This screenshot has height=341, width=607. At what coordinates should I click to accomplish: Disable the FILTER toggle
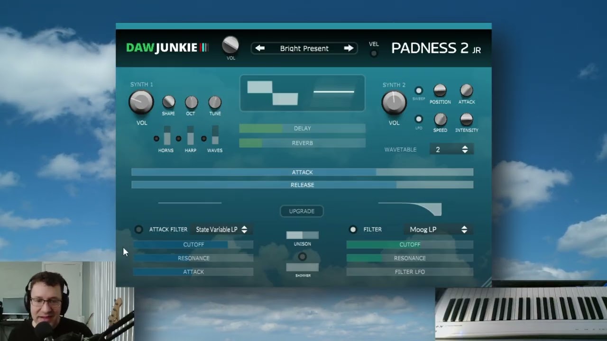(353, 229)
